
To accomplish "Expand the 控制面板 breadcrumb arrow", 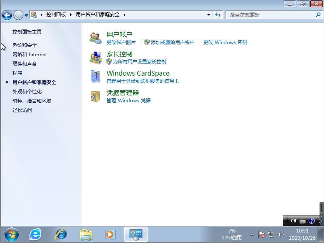I will 71,14.
